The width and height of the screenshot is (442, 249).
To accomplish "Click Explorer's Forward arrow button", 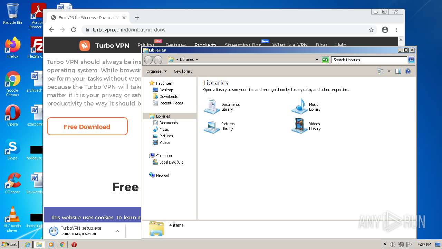I will click(x=158, y=60).
